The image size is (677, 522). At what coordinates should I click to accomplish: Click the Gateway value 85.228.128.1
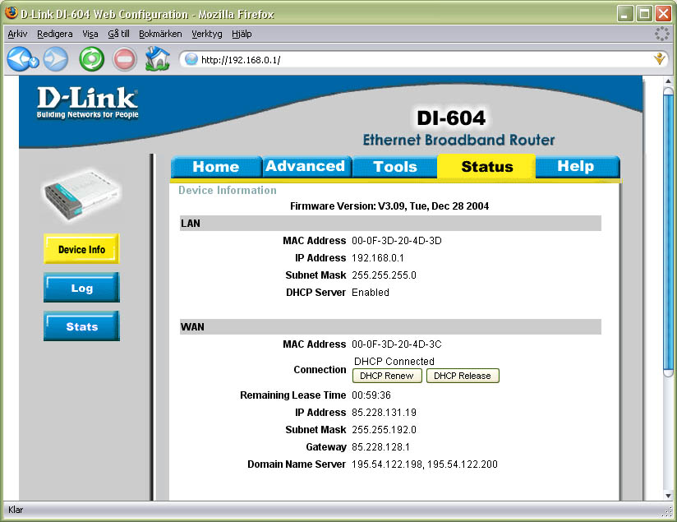pos(380,447)
